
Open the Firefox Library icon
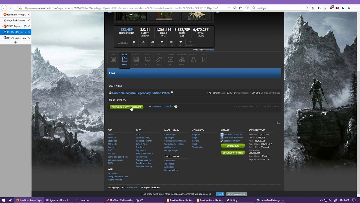[x=319, y=8]
